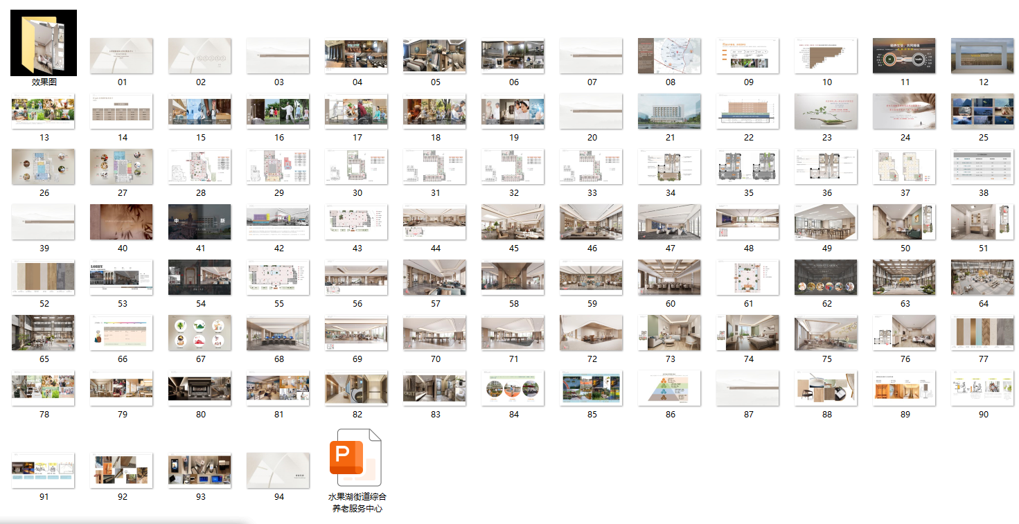Viewport: 1019px width, 524px height.
Task: Select the table slide thumbnail 38
Action: click(983, 167)
